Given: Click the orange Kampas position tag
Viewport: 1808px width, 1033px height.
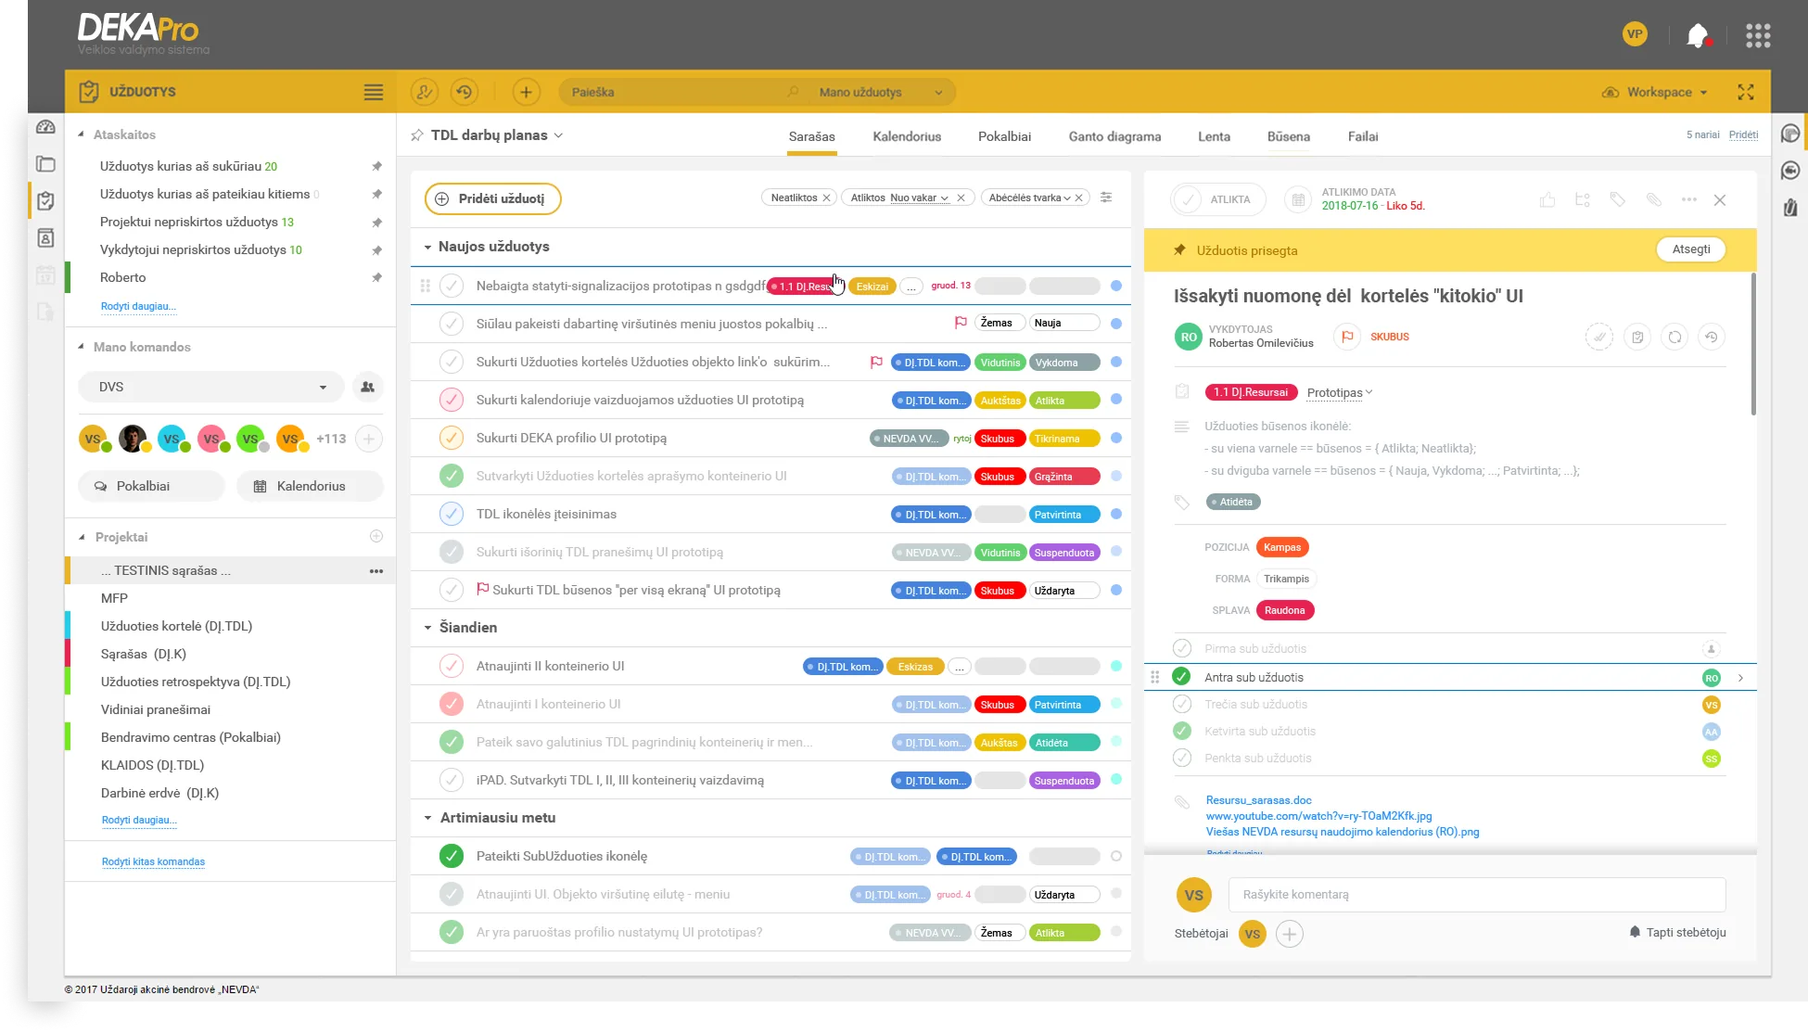Looking at the screenshot, I should (1282, 547).
